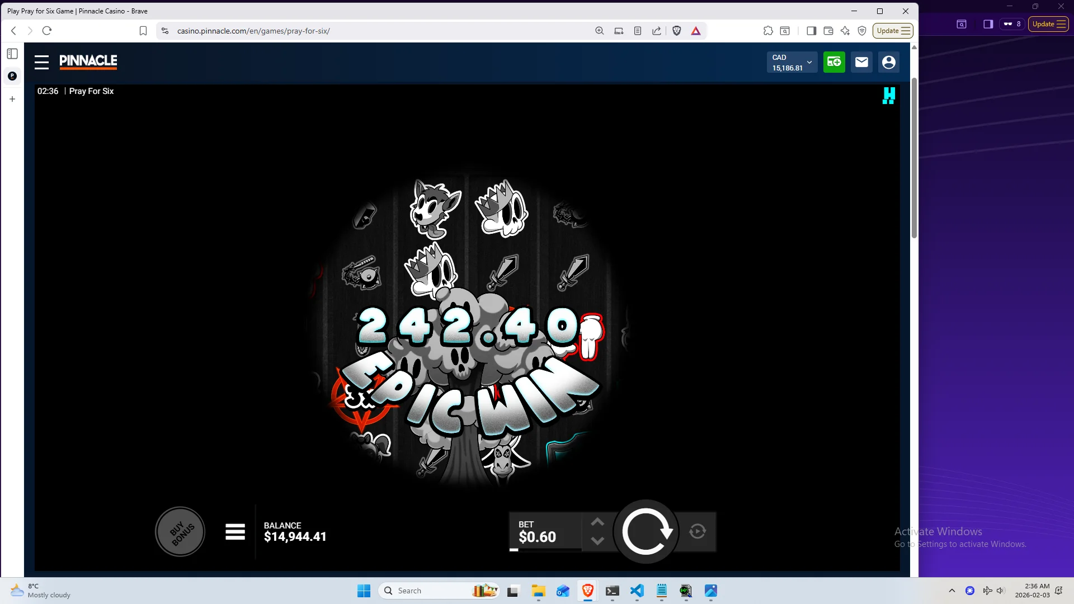Image resolution: width=1074 pixels, height=604 pixels.
Task: Open Brave Rewards triangle icon
Action: click(696, 31)
